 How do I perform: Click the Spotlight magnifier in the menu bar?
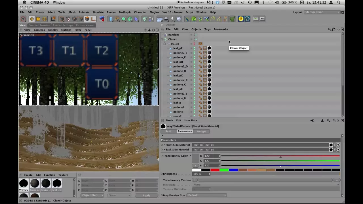[339, 2]
